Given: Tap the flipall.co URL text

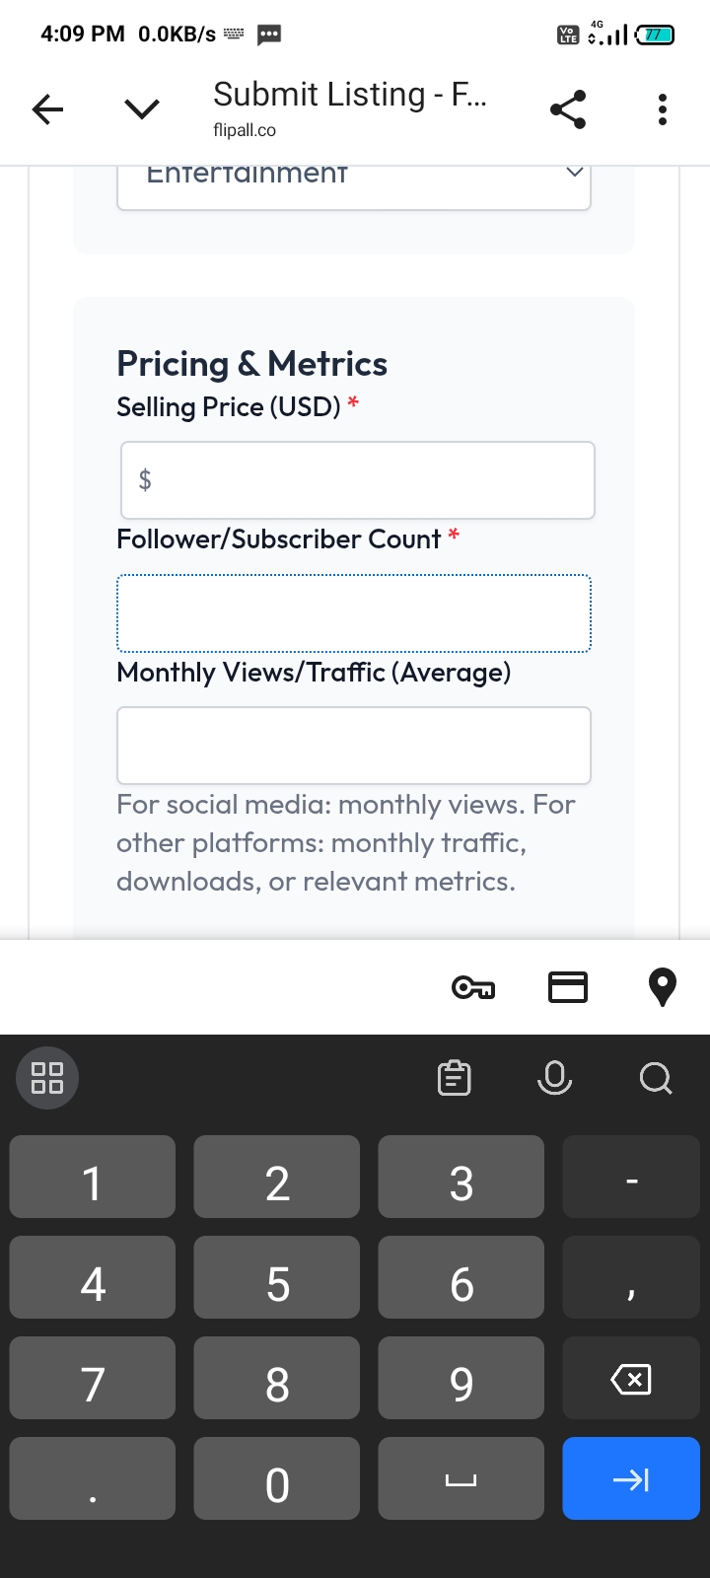Looking at the screenshot, I should 245,130.
